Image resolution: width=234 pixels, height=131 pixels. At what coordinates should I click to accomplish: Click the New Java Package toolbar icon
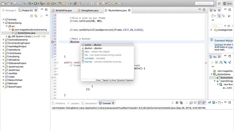(x=48, y=3)
